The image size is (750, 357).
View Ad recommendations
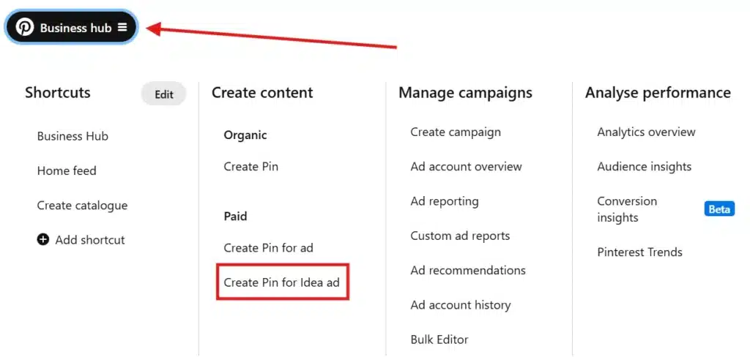click(468, 271)
